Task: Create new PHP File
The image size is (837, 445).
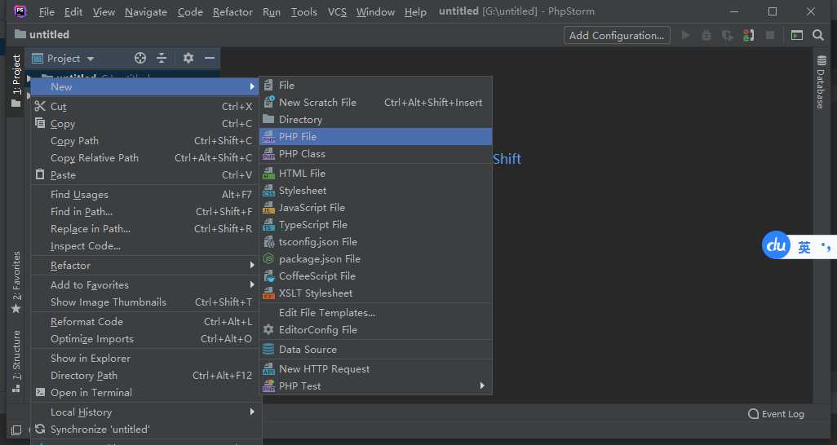Action: [376, 137]
